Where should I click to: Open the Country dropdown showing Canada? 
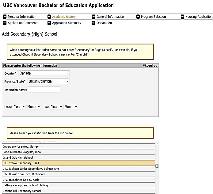pos(44,73)
